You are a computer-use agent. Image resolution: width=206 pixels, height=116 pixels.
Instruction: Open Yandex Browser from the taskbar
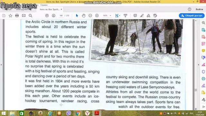click(87, 113)
